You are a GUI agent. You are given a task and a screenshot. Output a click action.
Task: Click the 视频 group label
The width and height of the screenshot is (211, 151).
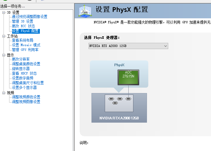click(x=11, y=93)
